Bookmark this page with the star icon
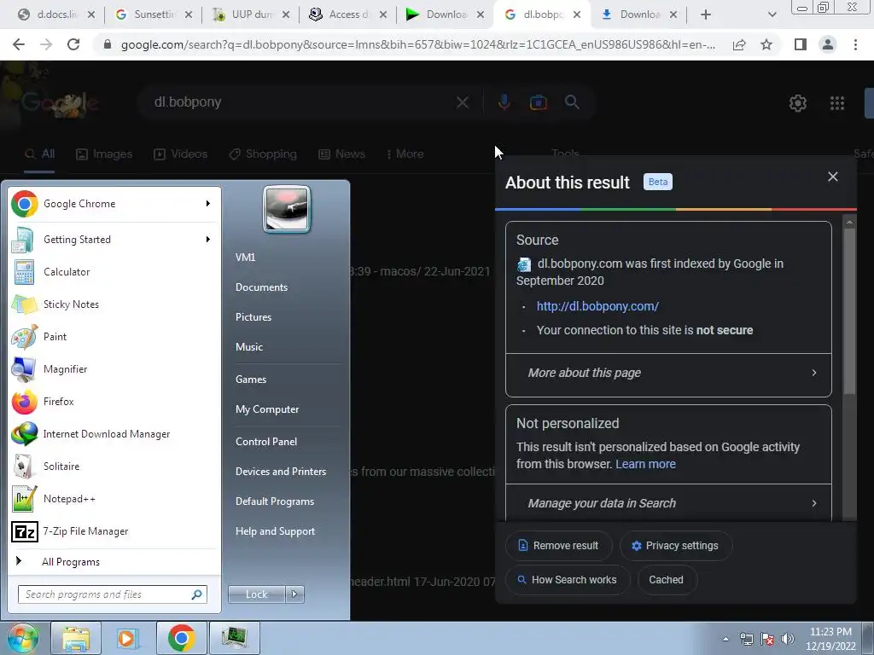This screenshot has height=655, width=874. [766, 44]
